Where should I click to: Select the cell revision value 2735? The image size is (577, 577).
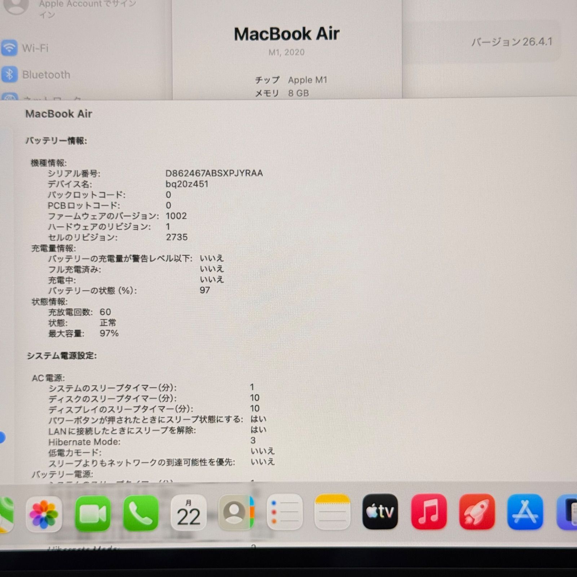click(x=177, y=237)
